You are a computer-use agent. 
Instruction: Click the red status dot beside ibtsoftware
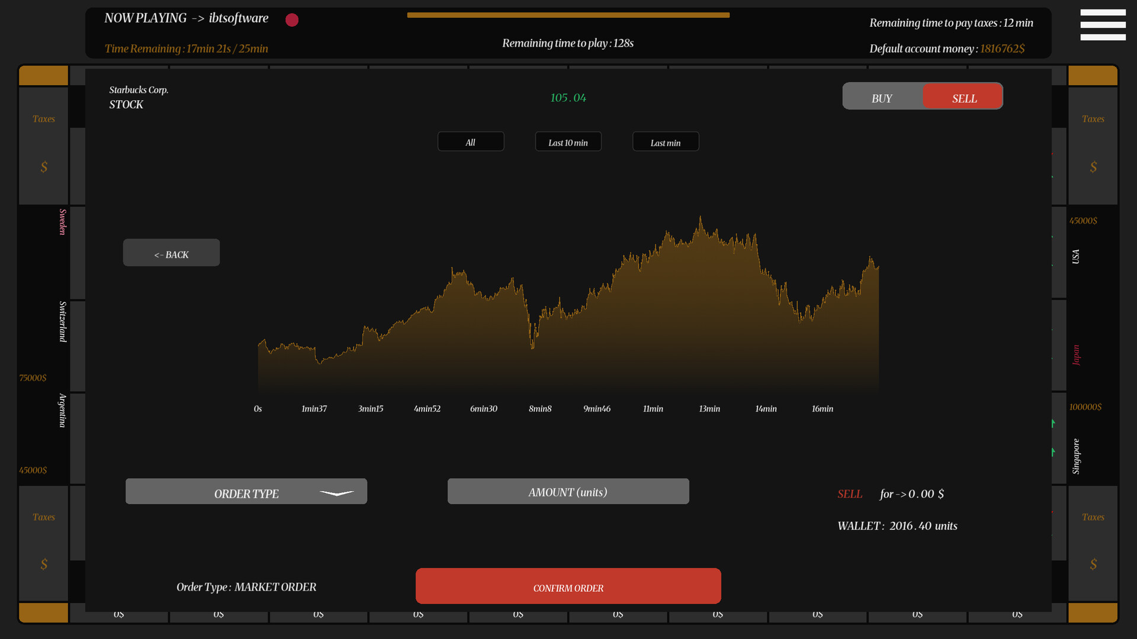point(291,20)
